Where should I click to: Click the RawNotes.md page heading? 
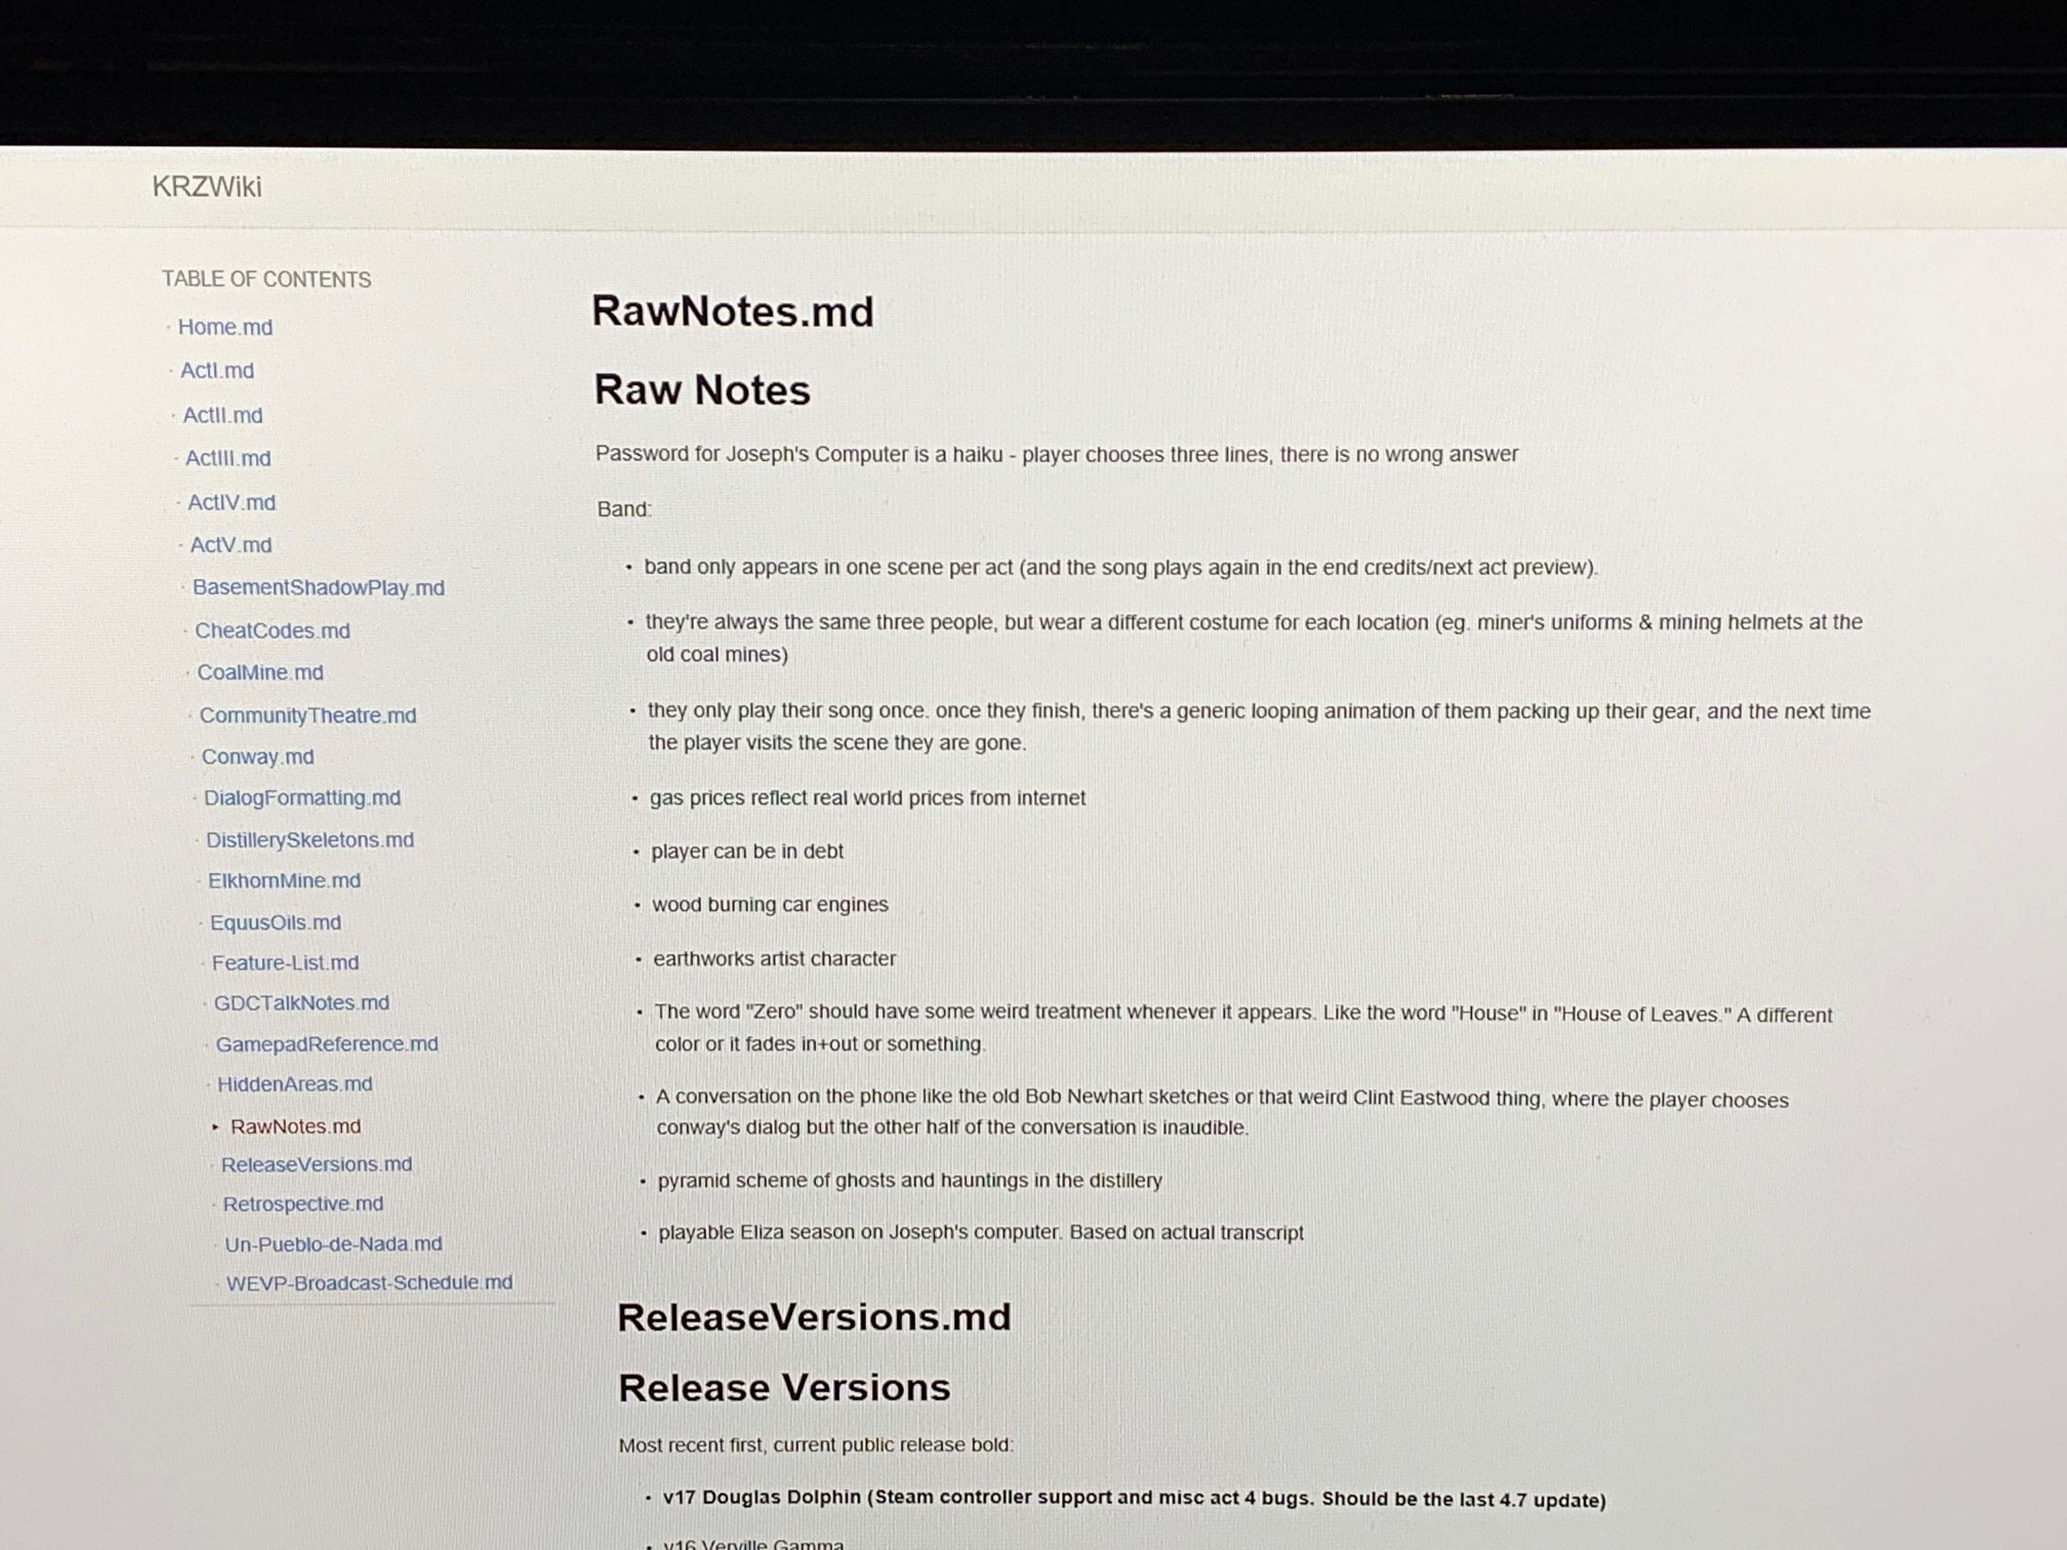point(733,311)
